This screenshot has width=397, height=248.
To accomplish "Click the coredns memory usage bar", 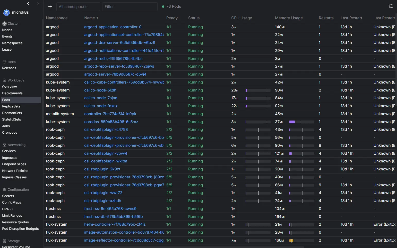I will pos(302,122).
